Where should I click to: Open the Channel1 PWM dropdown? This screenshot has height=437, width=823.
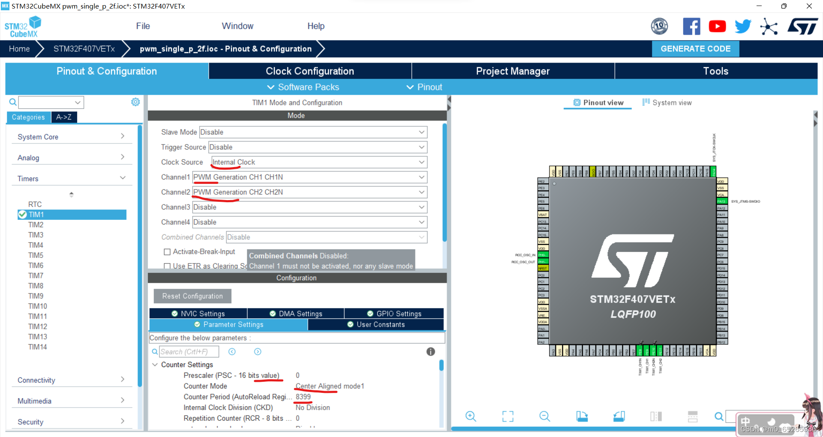(310, 177)
